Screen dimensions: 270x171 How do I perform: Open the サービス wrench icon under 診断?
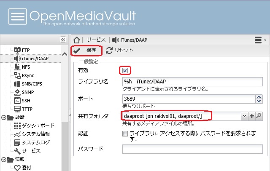coord(17,151)
